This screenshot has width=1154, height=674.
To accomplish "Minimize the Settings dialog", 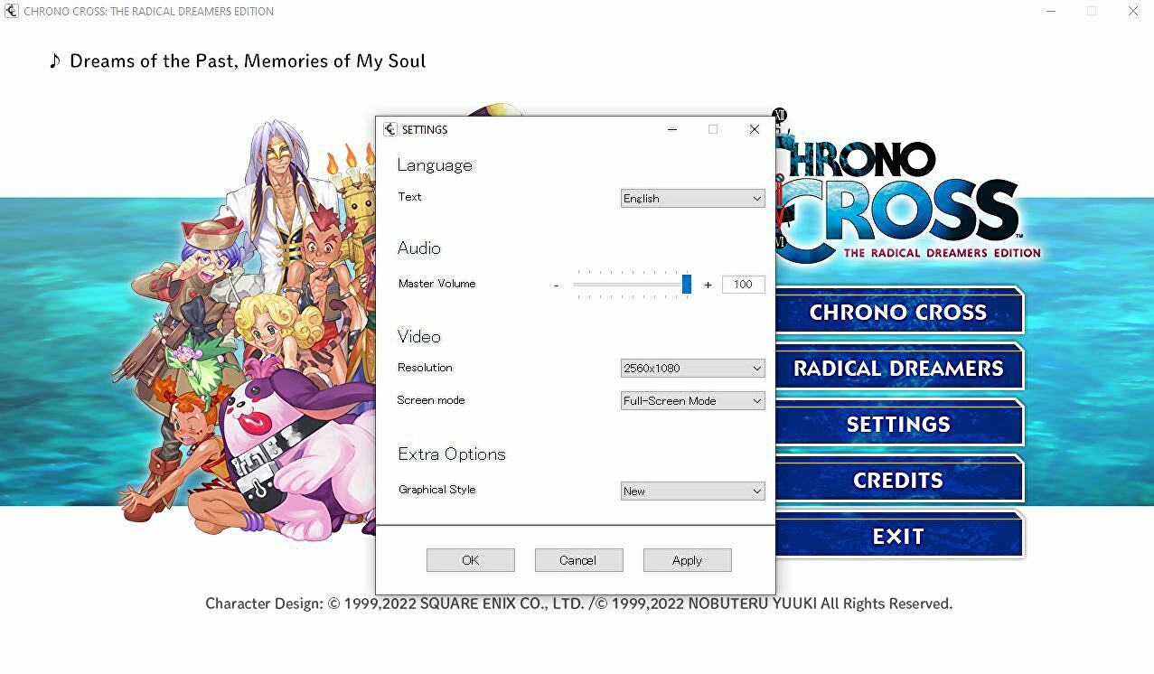I will 672,129.
